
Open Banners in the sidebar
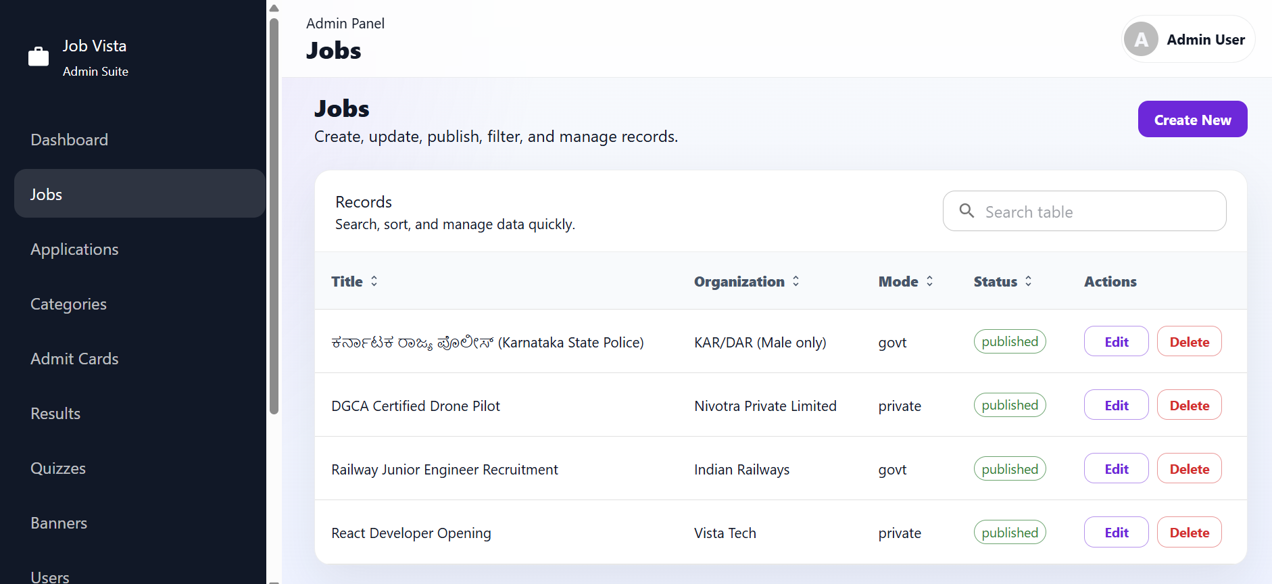point(140,522)
